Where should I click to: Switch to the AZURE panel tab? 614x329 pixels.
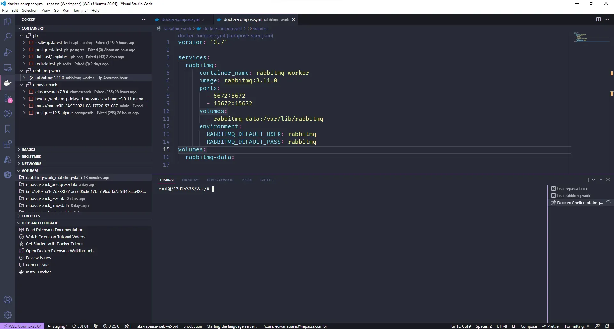247,180
